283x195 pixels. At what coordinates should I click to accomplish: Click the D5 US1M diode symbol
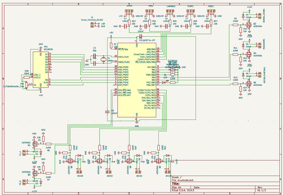[x=243, y=45]
